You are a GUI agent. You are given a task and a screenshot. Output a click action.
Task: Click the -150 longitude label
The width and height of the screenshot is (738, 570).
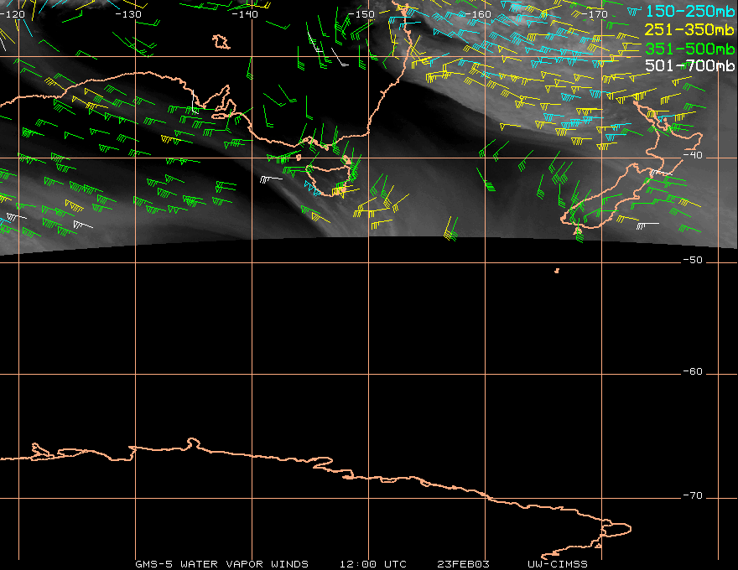pos(363,14)
